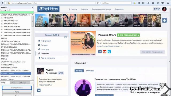Select macro line SET !TIMEOUT 60
The height and width of the screenshot is (96, 171).
click(x=16, y=18)
